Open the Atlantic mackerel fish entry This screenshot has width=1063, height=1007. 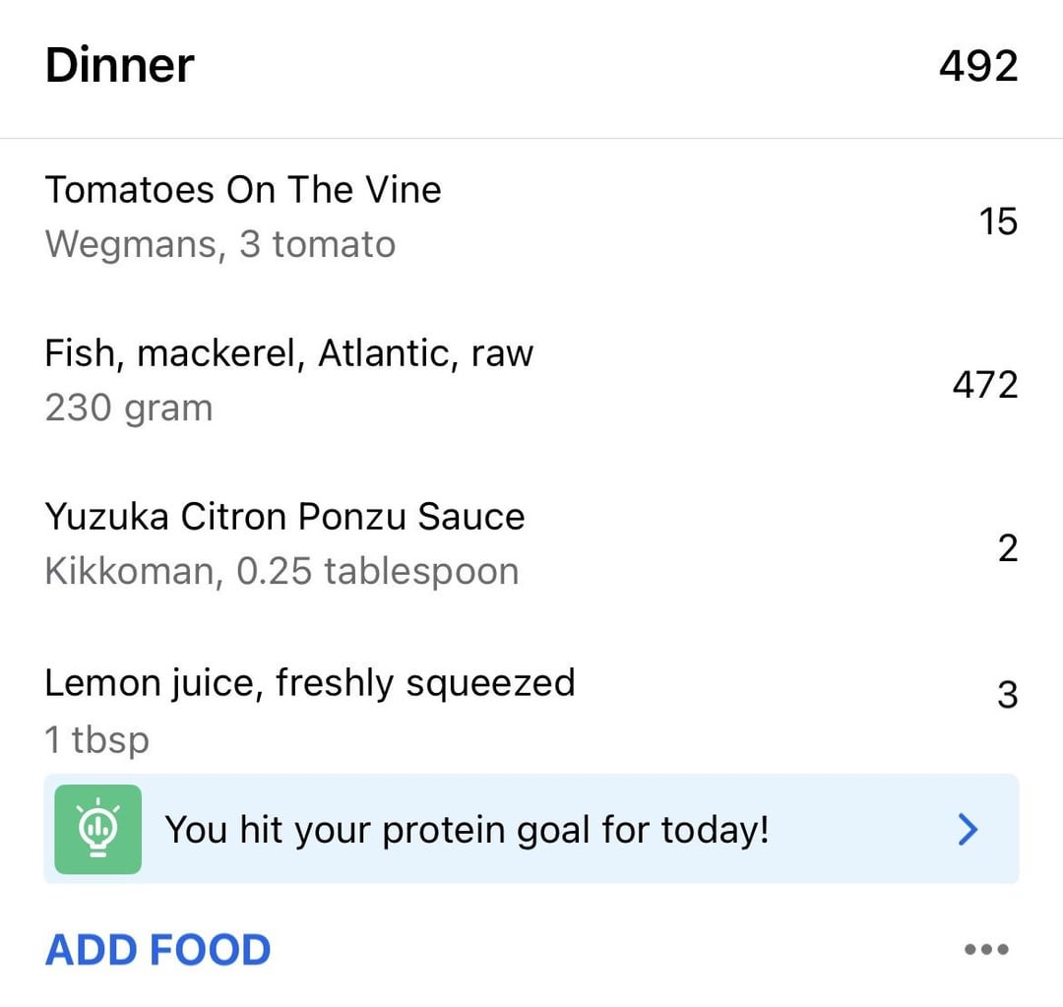pyautogui.click(x=288, y=352)
